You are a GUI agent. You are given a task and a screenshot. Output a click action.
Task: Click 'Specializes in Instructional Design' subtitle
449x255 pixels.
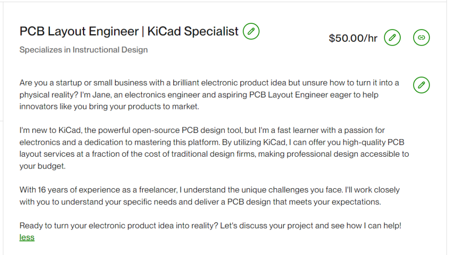click(x=83, y=50)
